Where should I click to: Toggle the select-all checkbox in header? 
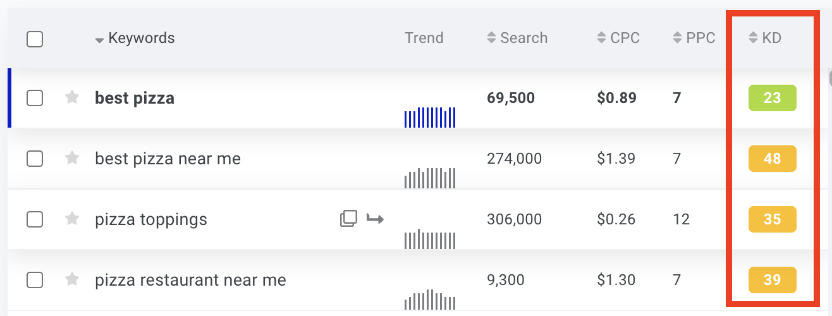tap(35, 39)
